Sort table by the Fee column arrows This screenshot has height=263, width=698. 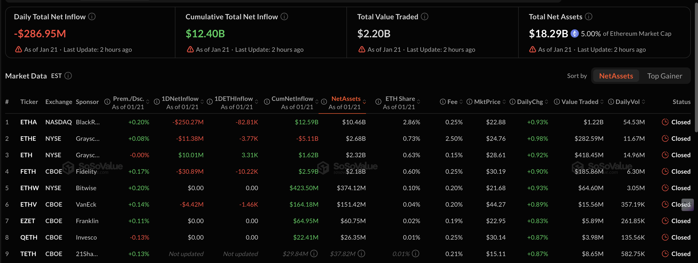point(461,102)
